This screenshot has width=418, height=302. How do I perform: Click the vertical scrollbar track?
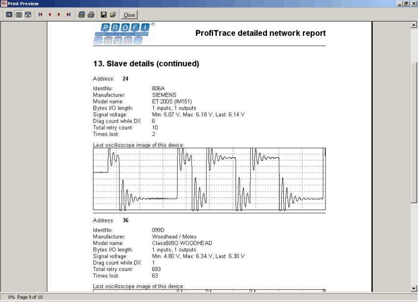coord(414,172)
